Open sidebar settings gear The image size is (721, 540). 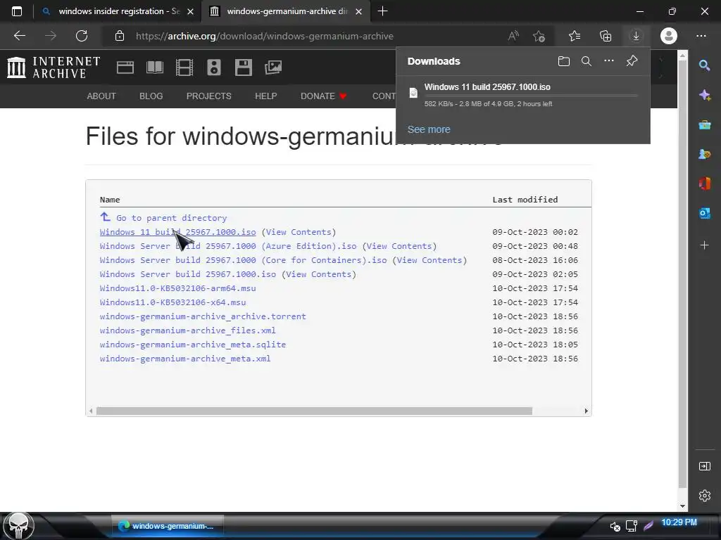click(704, 496)
